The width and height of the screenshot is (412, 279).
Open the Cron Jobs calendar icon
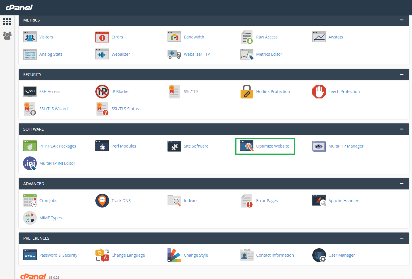pos(30,201)
